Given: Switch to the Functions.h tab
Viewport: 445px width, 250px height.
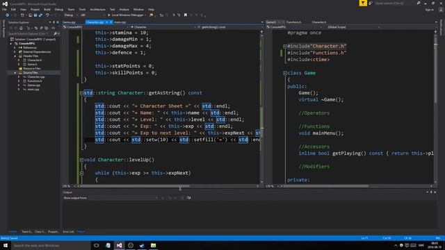Looking at the screenshot, I should pyautogui.click(x=293, y=22).
